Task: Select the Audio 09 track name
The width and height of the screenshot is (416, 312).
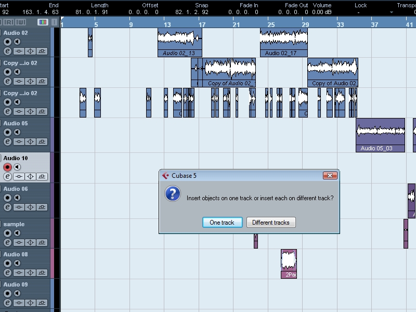Action: pos(16,284)
